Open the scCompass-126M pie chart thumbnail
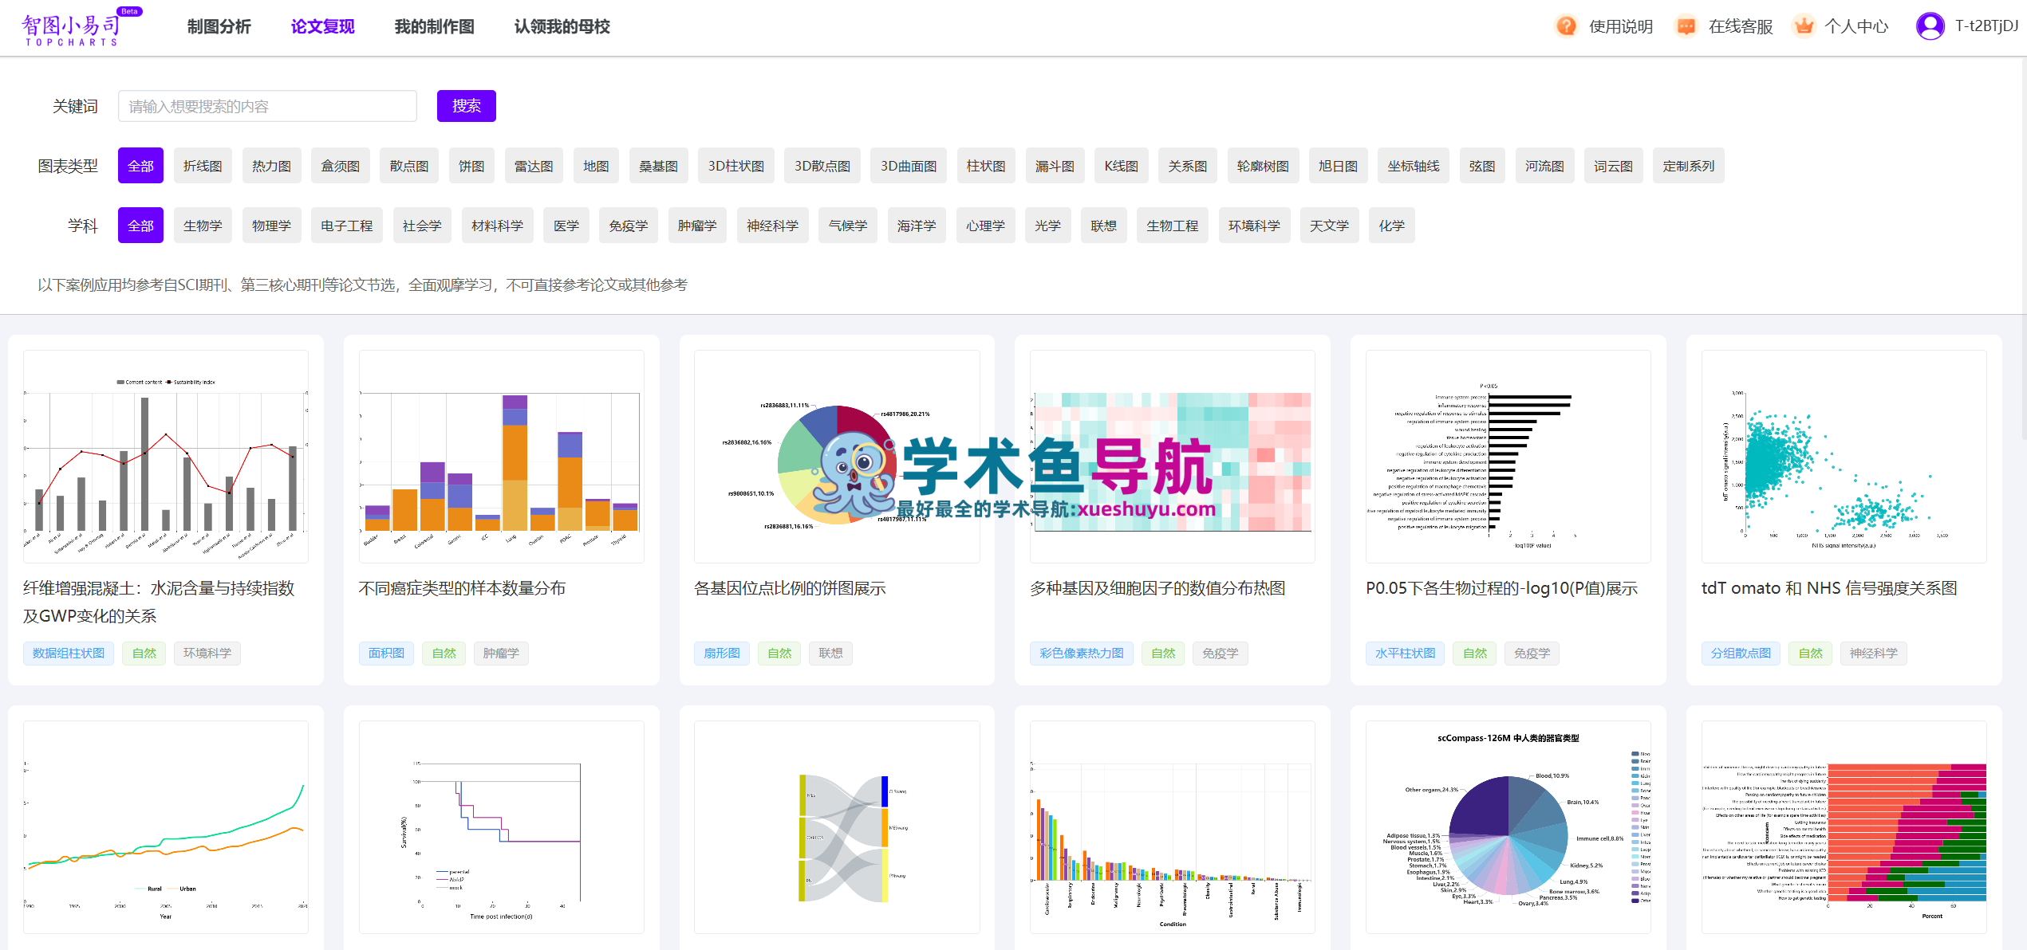This screenshot has width=2027, height=950. [1508, 827]
